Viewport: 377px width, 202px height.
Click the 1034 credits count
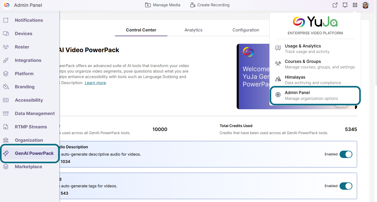click(x=65, y=162)
